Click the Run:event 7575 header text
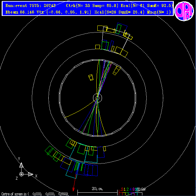This screenshot has width=196, height=196. (x=30, y=6)
